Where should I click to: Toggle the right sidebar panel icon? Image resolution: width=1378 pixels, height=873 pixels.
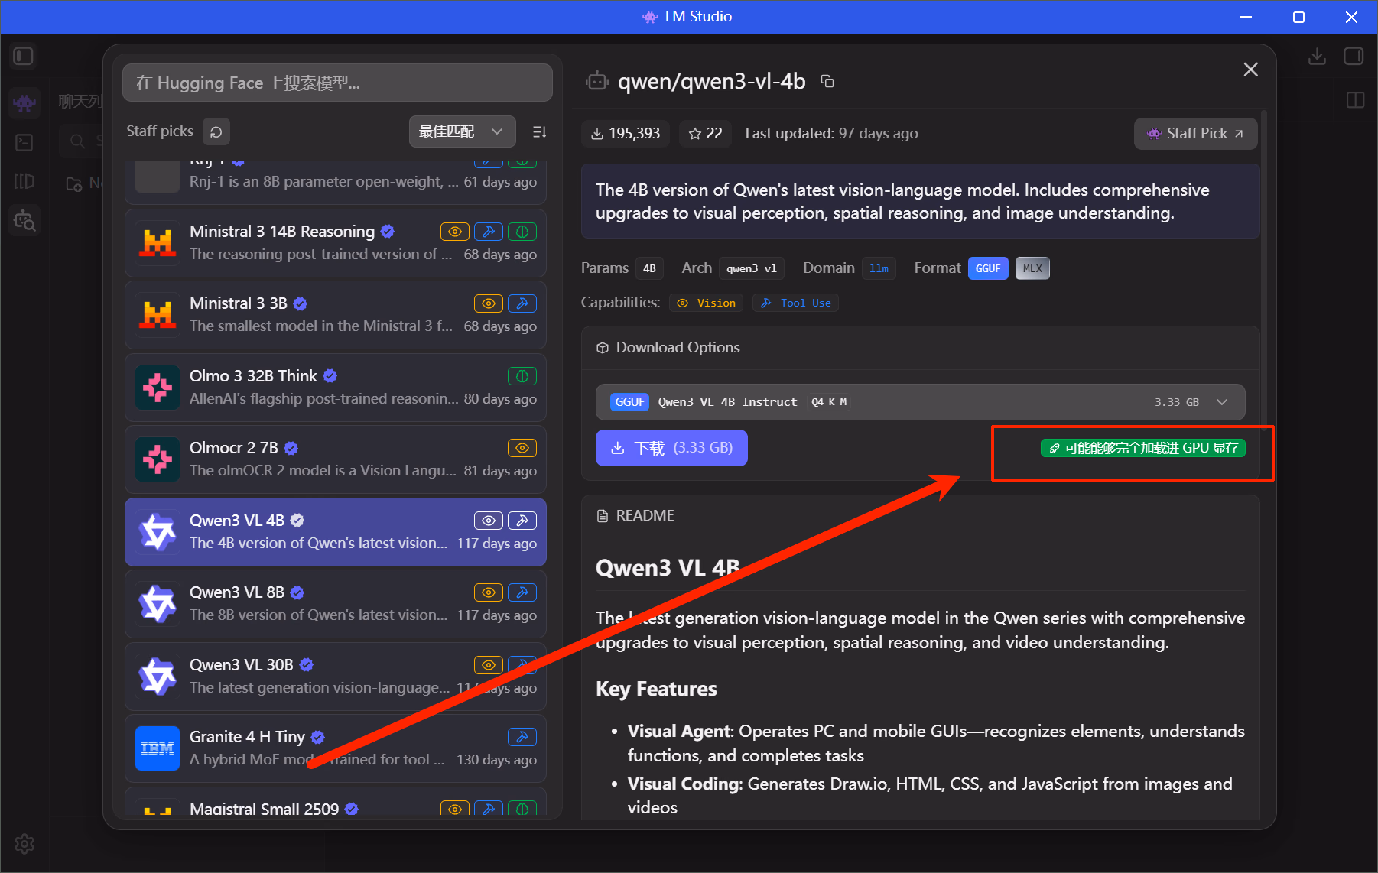(1354, 57)
